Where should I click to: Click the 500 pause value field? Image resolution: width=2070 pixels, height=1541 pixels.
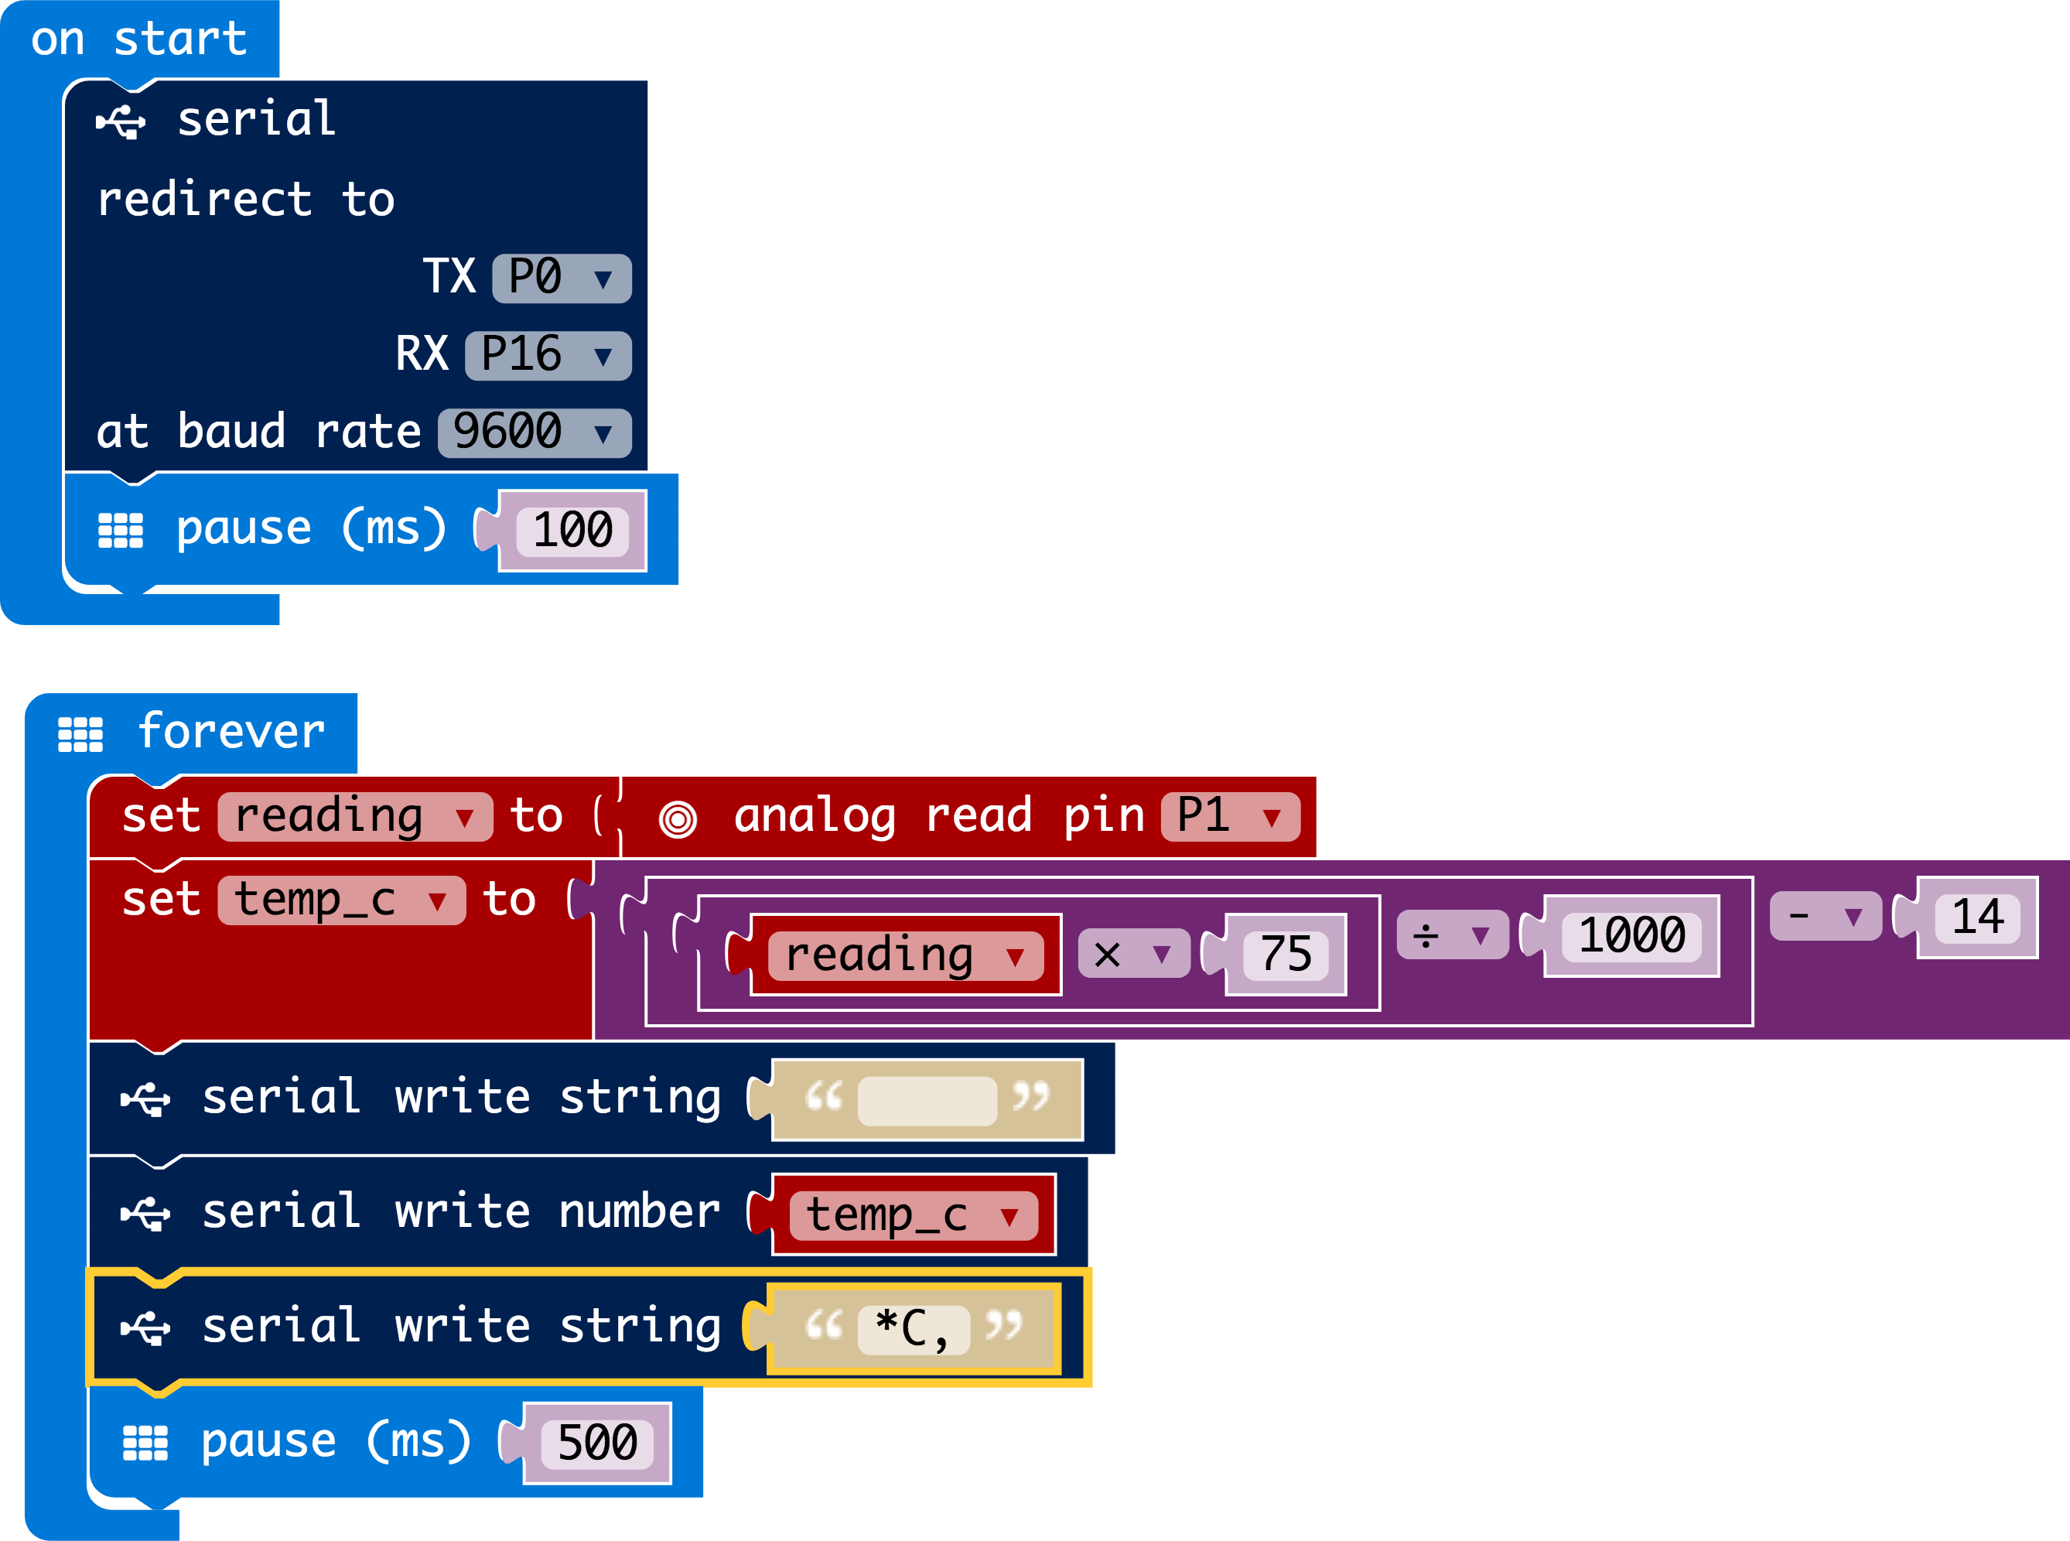coord(597,1443)
